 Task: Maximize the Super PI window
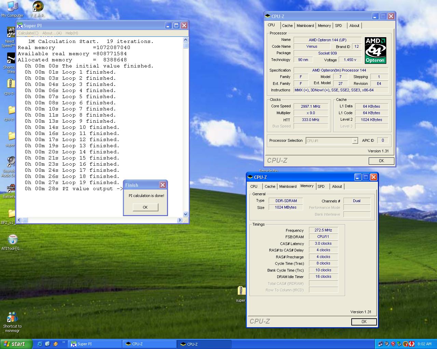[x=176, y=26]
